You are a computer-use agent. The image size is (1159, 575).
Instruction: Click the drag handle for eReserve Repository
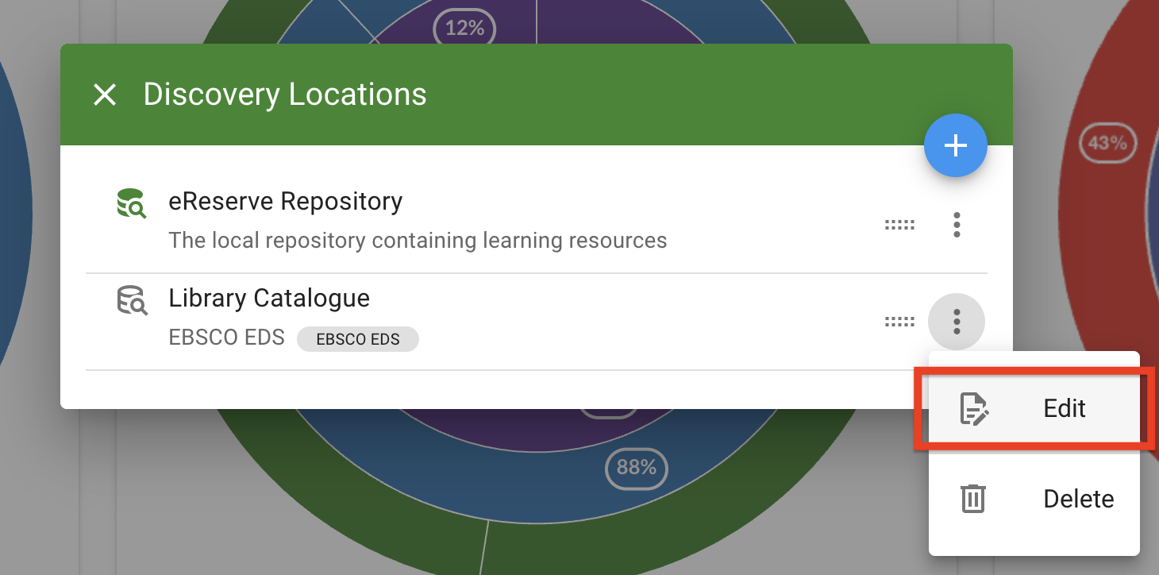point(899,226)
